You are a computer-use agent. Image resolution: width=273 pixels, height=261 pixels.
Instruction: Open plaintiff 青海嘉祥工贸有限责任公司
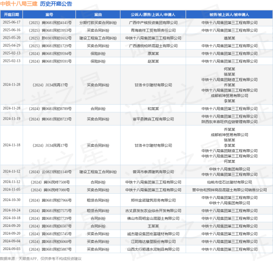(x=153, y=30)
